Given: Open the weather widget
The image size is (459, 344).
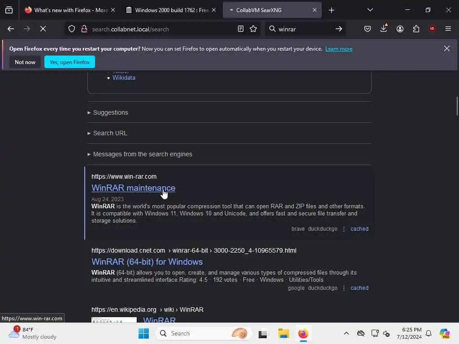Looking at the screenshot, I should tap(32, 333).
